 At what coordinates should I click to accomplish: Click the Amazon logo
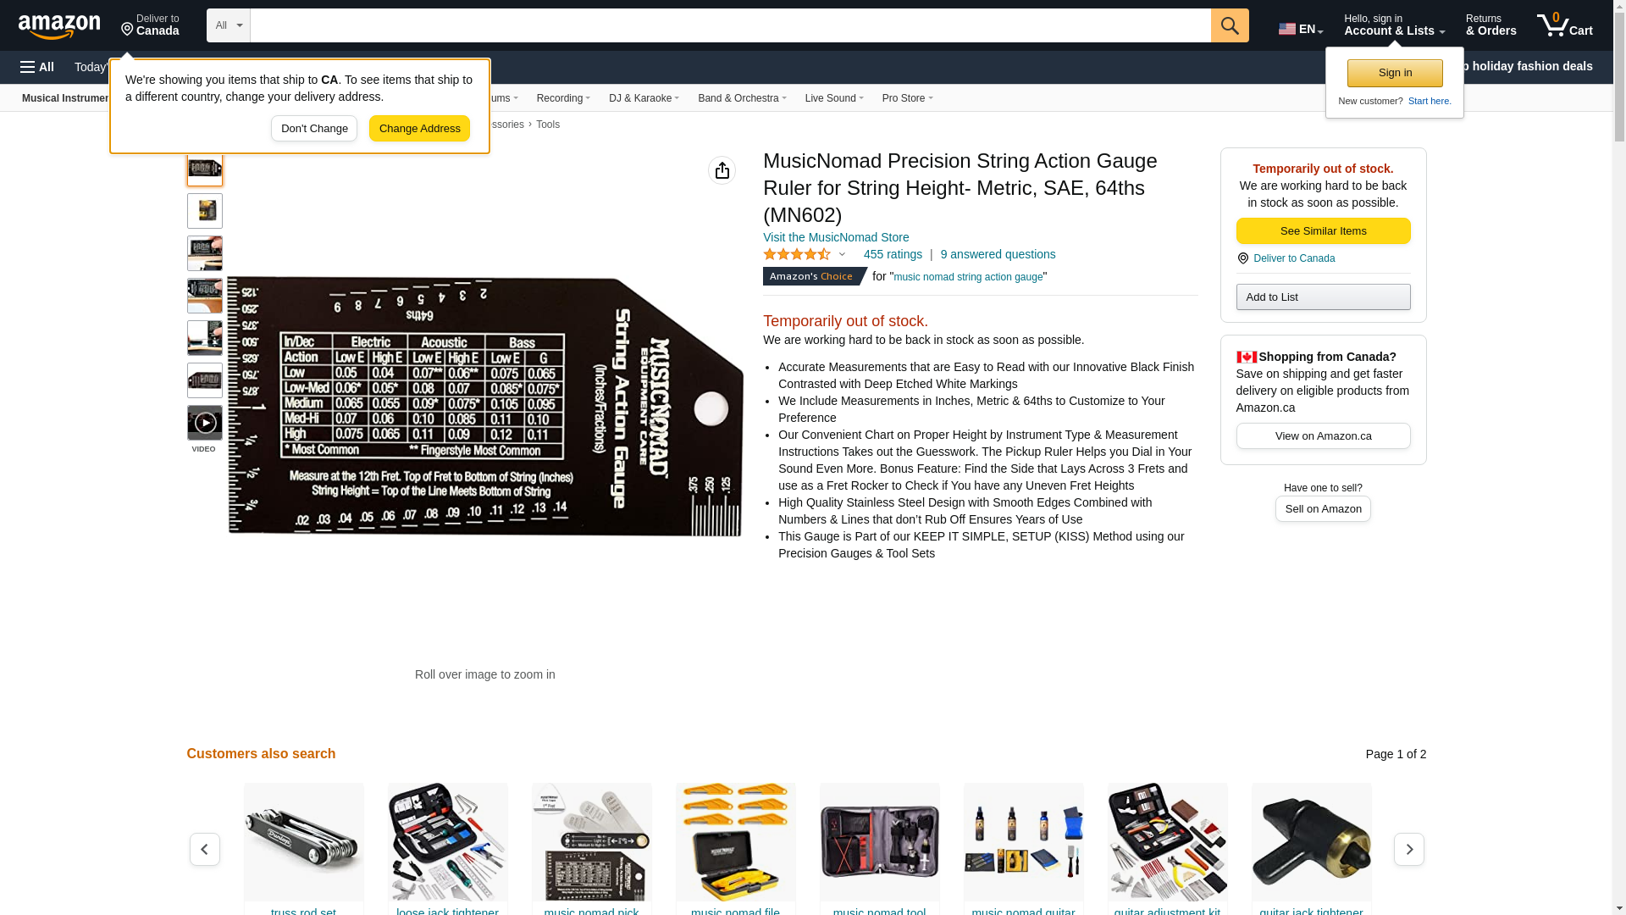point(59,27)
